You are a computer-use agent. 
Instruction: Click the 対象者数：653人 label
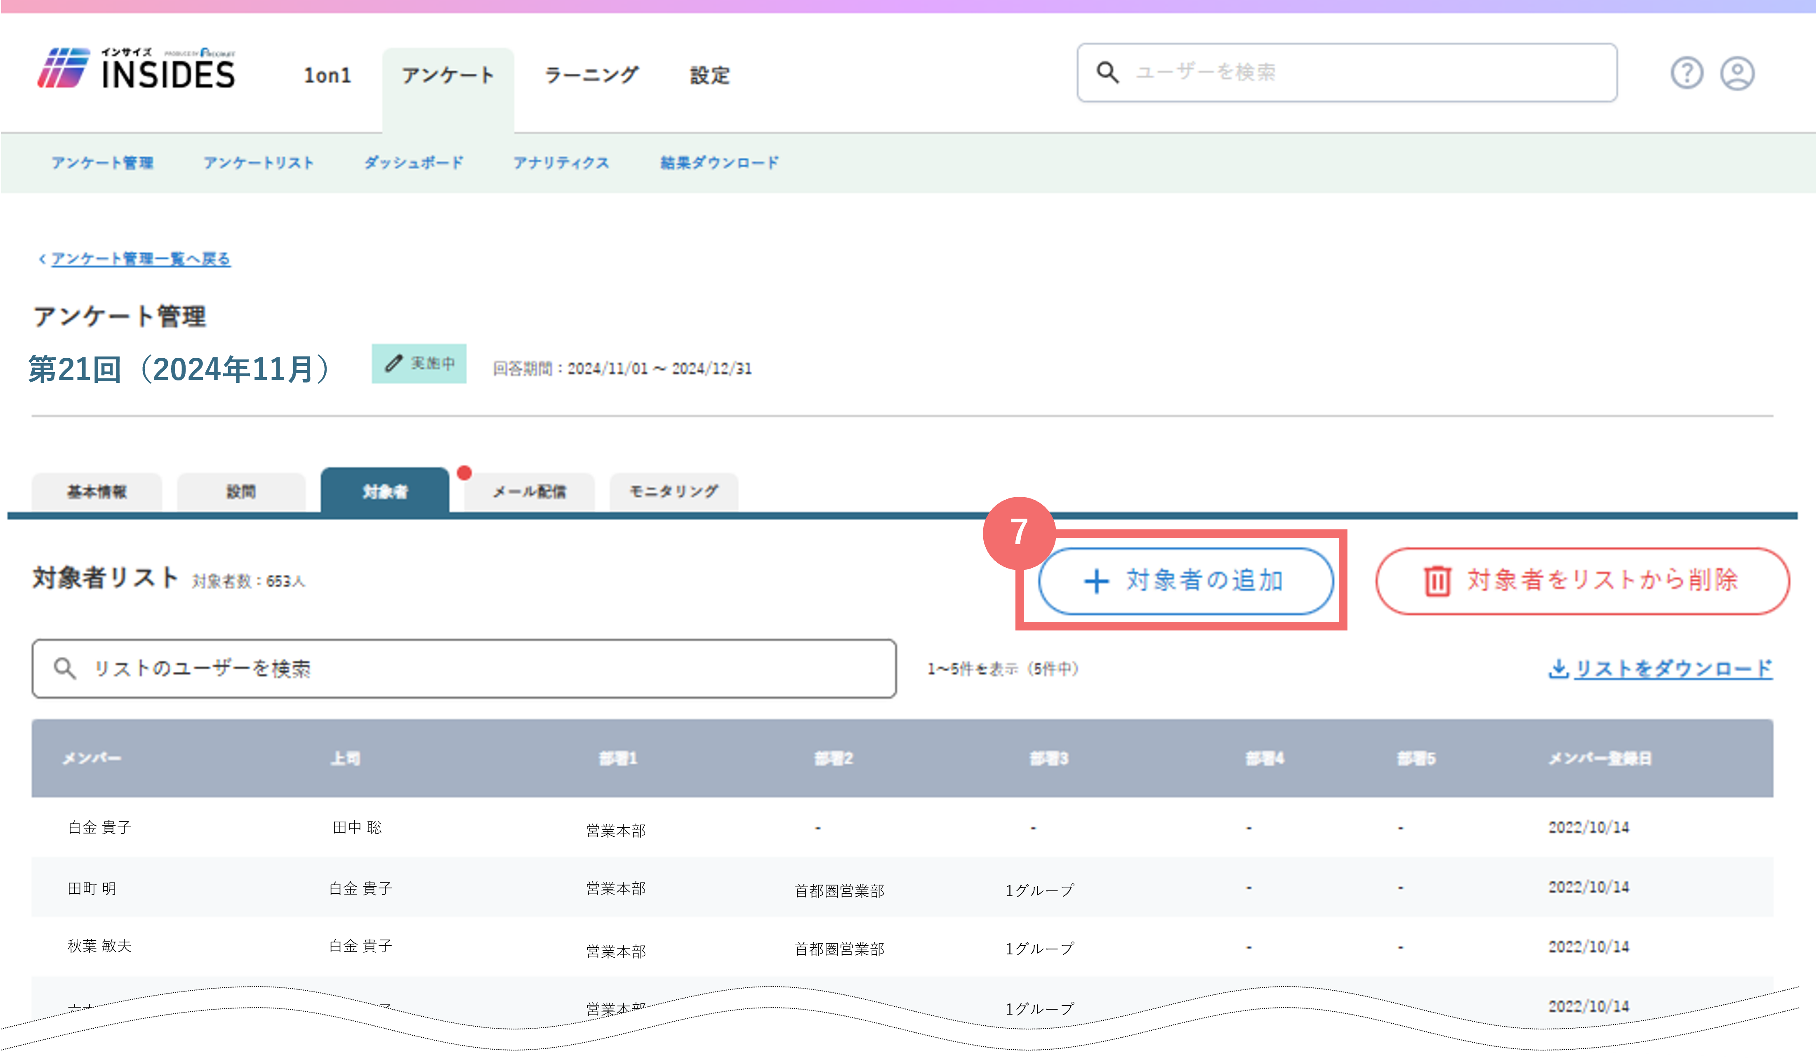[x=249, y=581]
